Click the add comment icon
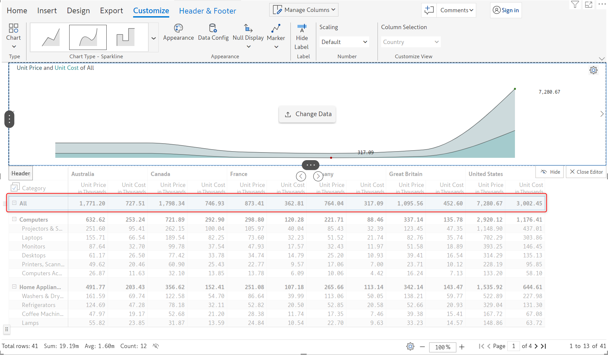This screenshot has width=608, height=355. pos(429,10)
